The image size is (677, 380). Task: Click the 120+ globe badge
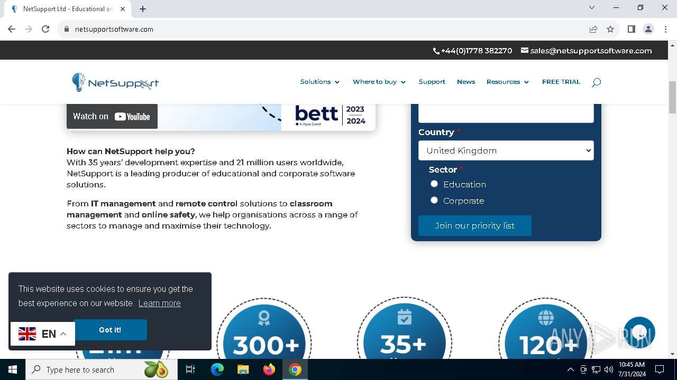point(546,328)
